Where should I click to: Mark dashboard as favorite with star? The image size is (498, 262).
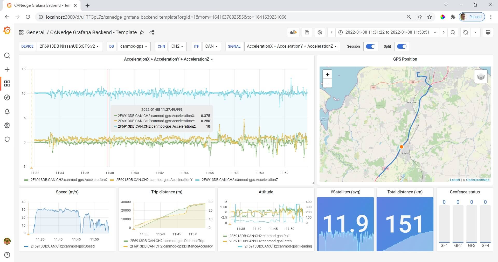click(x=142, y=32)
